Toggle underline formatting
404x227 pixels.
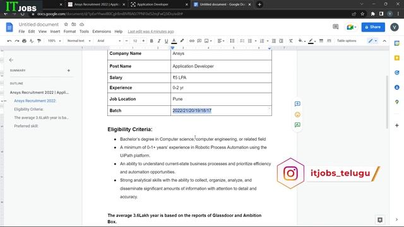coord(166,40)
